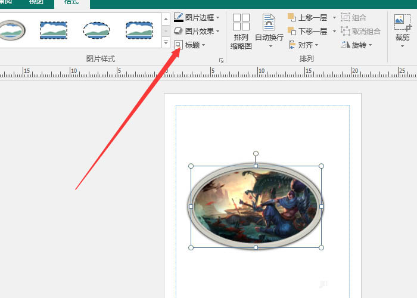The height and width of the screenshot is (298, 417).
Task: Click the picture styles gallery middle arrow
Action: coord(166,31)
